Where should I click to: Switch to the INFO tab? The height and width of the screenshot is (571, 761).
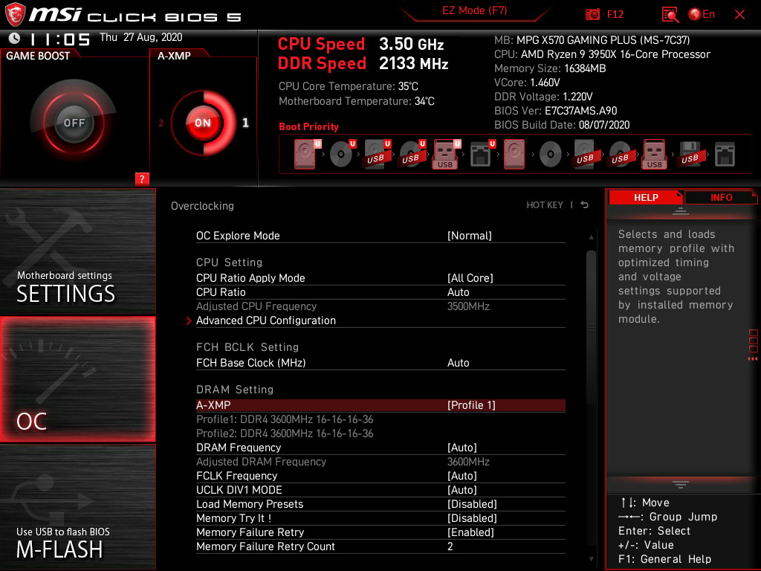click(721, 197)
